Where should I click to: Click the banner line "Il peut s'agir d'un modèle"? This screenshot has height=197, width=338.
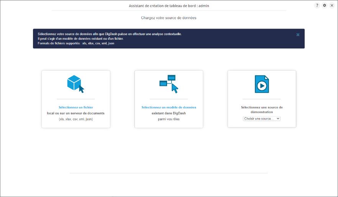(x=80, y=39)
